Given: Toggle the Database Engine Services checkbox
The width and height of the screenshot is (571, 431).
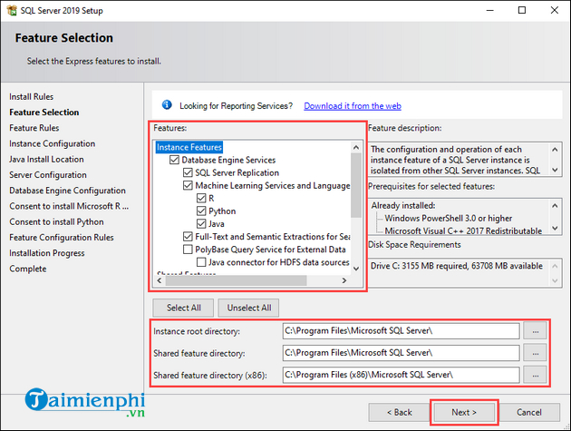Looking at the screenshot, I should pyautogui.click(x=174, y=160).
